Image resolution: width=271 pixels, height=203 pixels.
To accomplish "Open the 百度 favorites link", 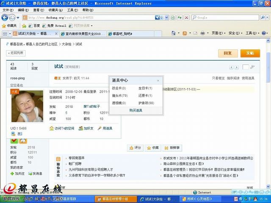I will tap(34, 26).
